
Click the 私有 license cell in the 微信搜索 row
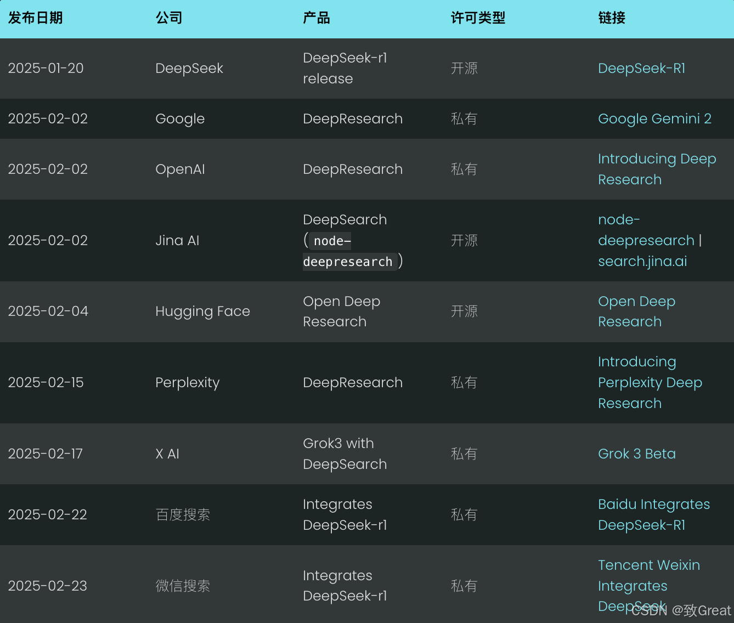click(x=464, y=586)
